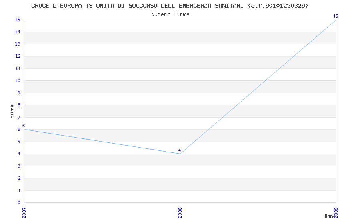340x220 pixels.
Task: Click the 2008 x-axis tick label
Action: point(180,213)
